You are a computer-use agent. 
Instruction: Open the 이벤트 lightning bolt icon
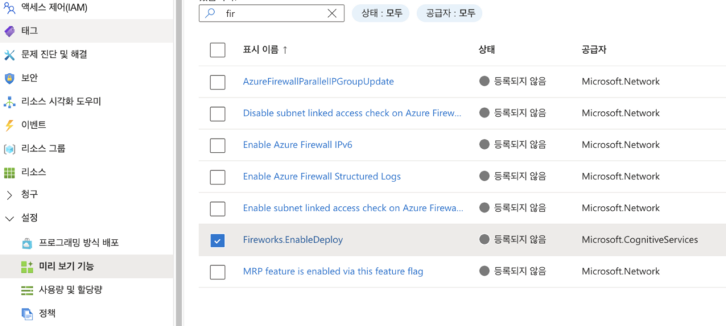click(x=9, y=125)
